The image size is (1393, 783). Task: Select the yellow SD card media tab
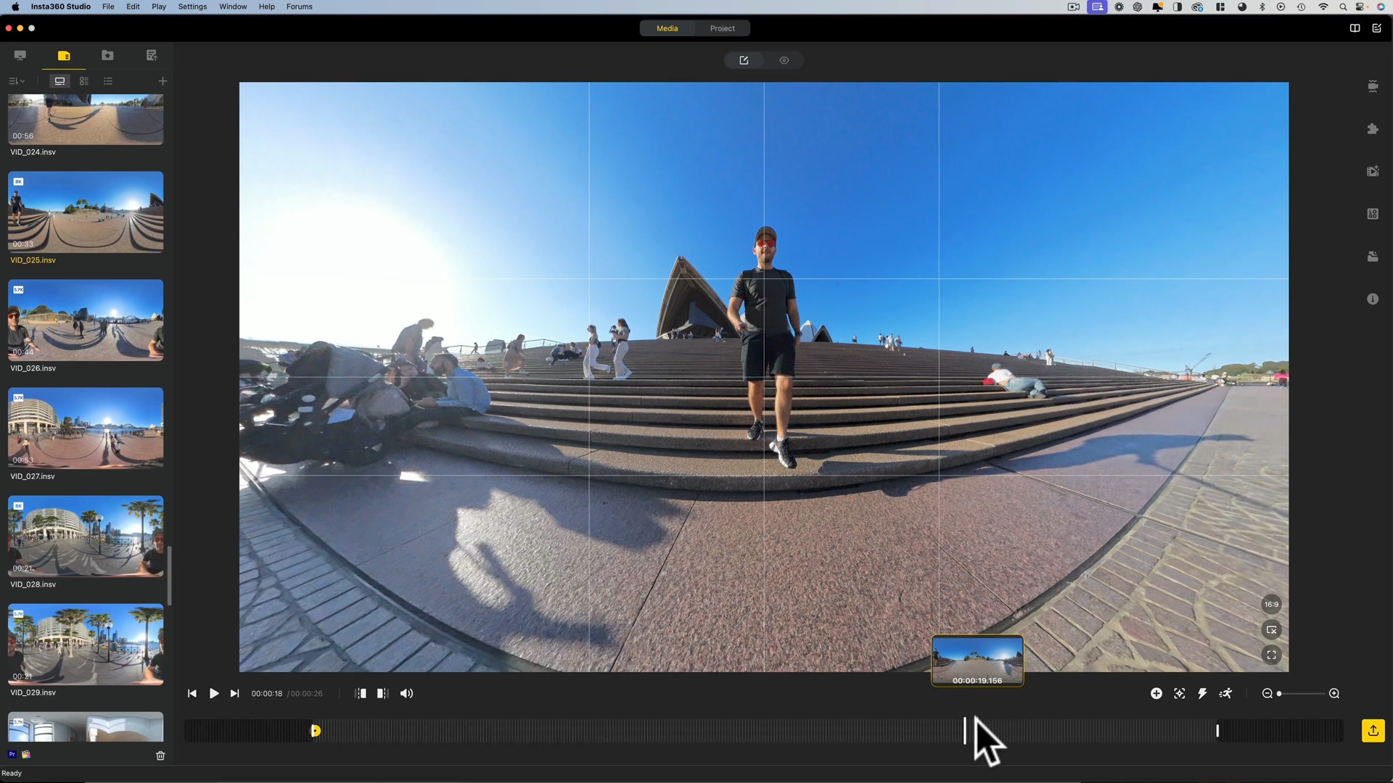(x=64, y=56)
